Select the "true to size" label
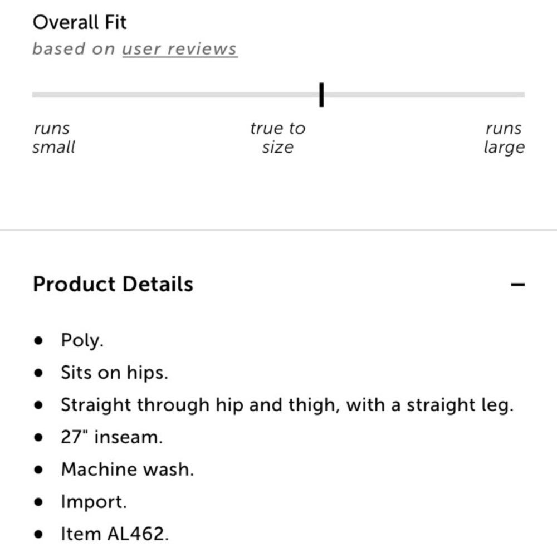The width and height of the screenshot is (557, 557). pos(277,138)
